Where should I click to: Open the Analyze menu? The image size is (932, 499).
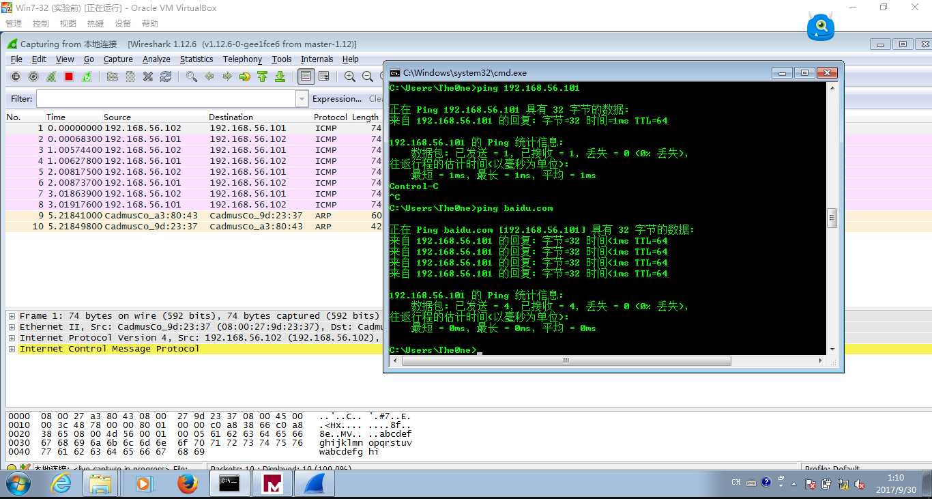(x=156, y=59)
